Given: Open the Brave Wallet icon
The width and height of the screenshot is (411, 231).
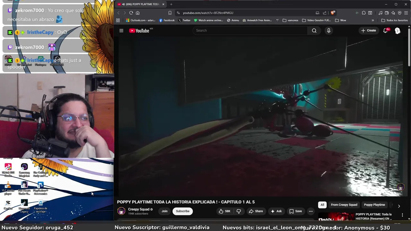Looking at the screenshot, I should 387,13.
